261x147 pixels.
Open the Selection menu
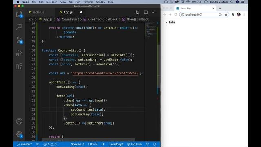click(52, 2)
